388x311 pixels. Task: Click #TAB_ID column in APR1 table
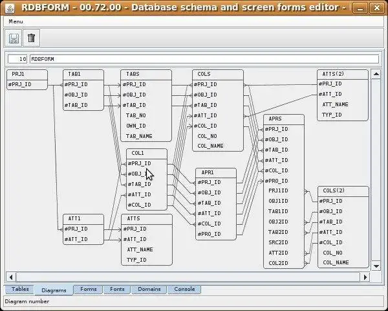(209, 203)
